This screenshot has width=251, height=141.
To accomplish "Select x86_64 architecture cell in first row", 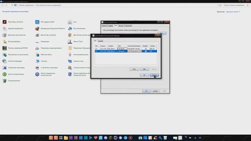I will 153,49.
